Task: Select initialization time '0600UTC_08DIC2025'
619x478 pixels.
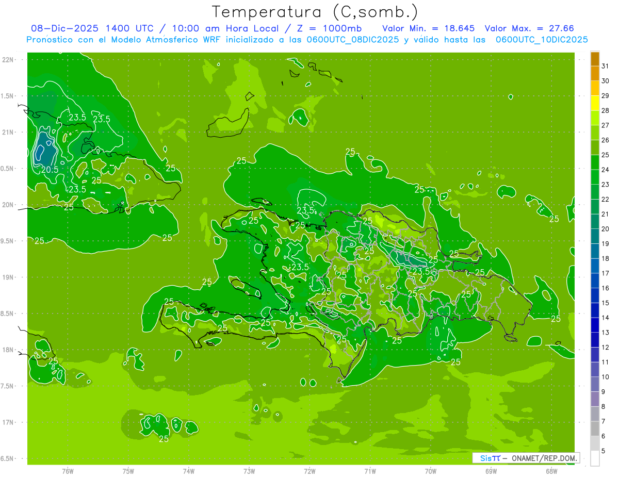Action: [x=353, y=40]
